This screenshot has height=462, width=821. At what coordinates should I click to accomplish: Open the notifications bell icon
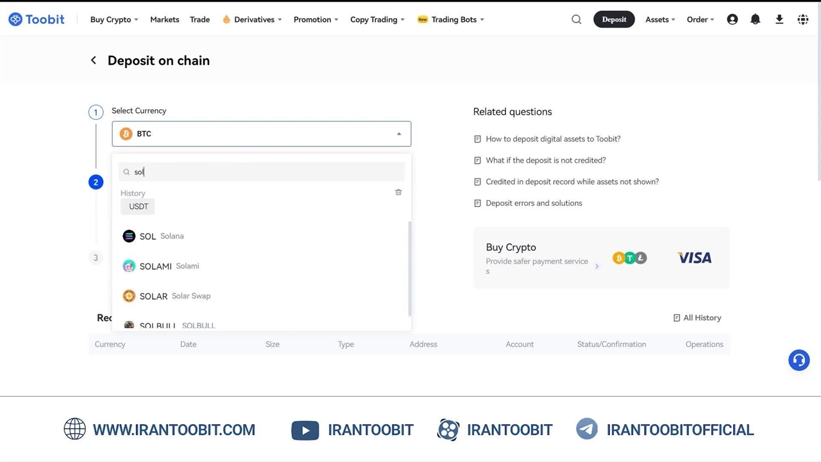[755, 19]
